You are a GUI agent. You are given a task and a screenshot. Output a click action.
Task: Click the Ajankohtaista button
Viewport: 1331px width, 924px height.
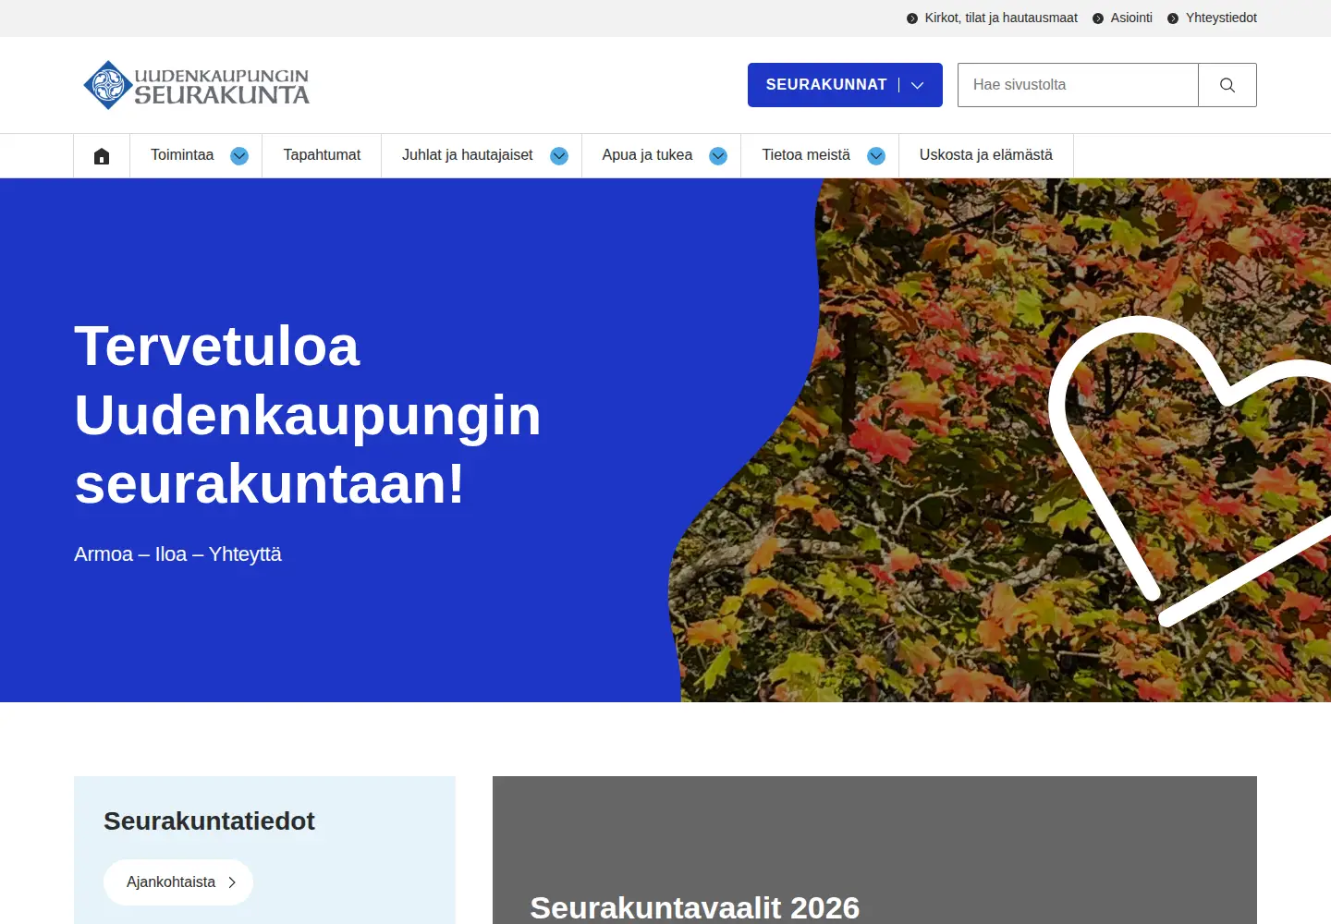(178, 882)
